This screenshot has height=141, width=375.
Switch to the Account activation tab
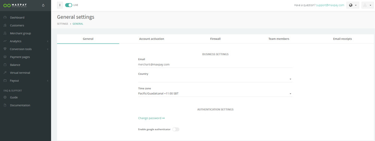point(151,39)
